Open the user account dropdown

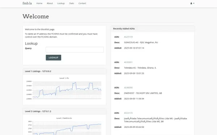tap(192, 3)
